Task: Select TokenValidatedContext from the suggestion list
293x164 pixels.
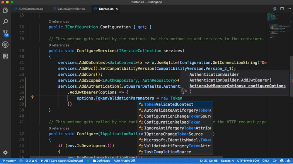Action: (x=168, y=104)
